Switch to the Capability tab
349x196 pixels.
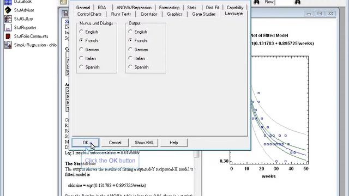click(x=235, y=8)
